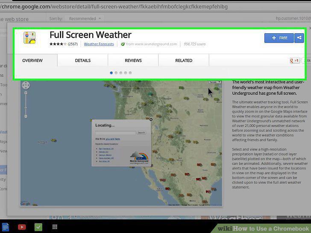
Task: Click the Full Screen Weather app icon
Action: (x=29, y=38)
